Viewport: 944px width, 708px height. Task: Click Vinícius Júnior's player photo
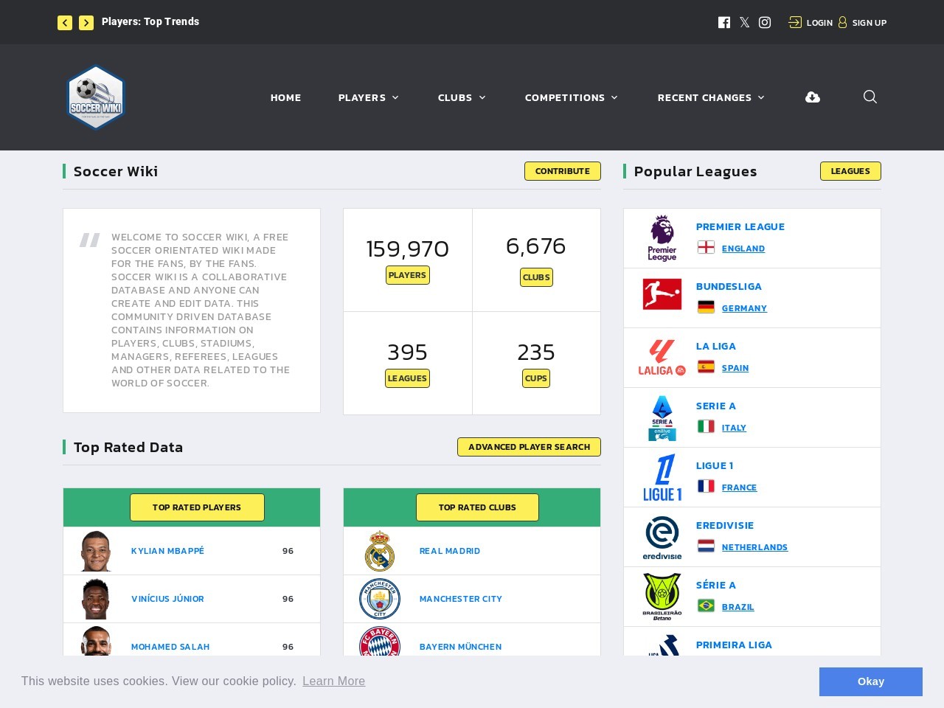click(x=96, y=599)
